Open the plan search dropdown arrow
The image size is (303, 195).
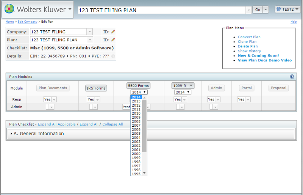(x=248, y=10)
